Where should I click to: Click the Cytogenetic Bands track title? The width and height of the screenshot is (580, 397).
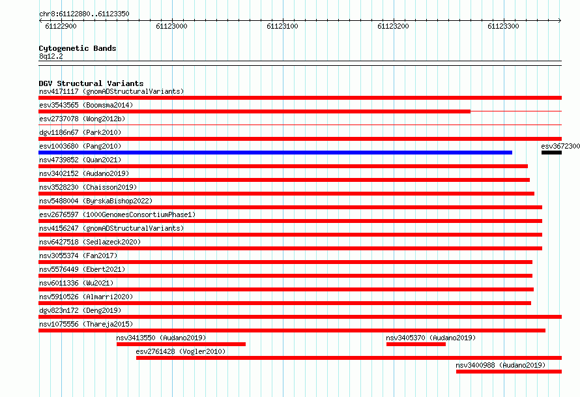78,48
